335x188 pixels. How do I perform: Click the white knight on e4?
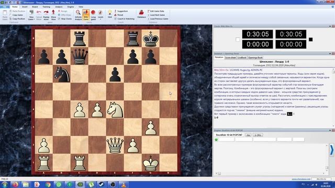(x=115, y=109)
